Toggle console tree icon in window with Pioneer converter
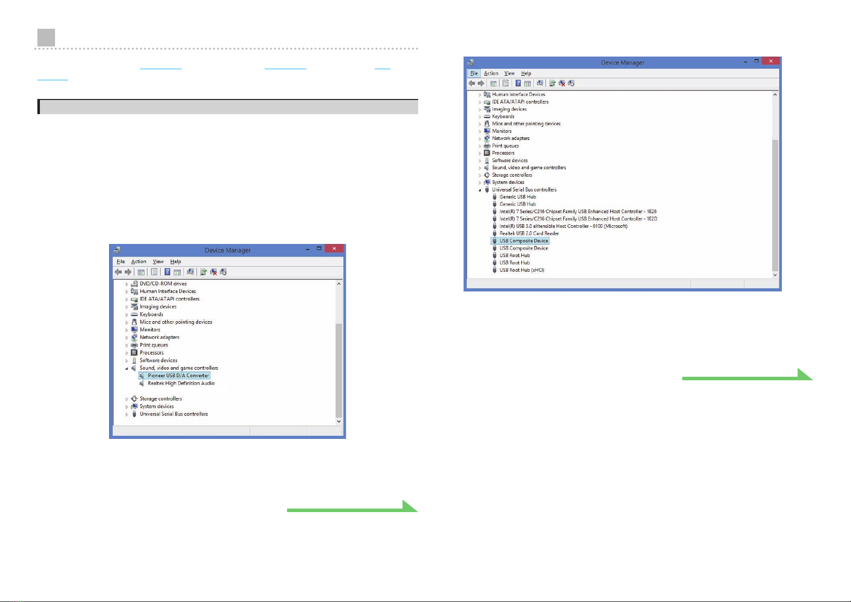This screenshot has height=602, width=851. pyautogui.click(x=141, y=272)
